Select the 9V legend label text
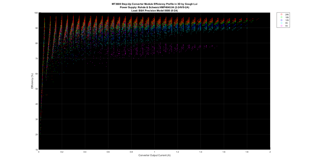Screen dimensions: 318x168 [x=287, y=23]
